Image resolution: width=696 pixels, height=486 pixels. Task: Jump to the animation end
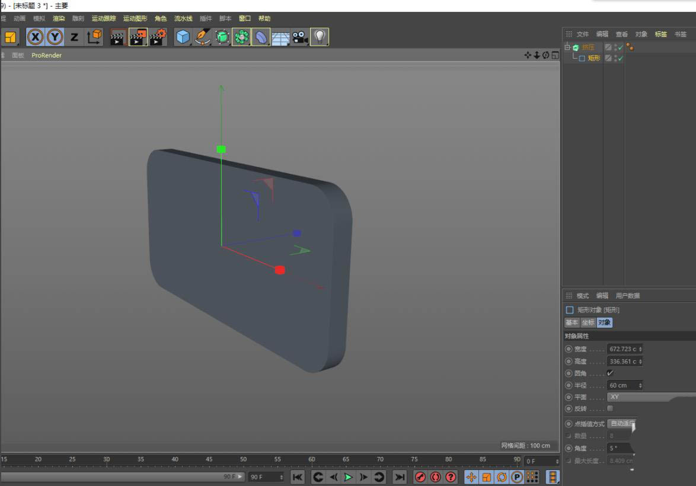point(400,477)
